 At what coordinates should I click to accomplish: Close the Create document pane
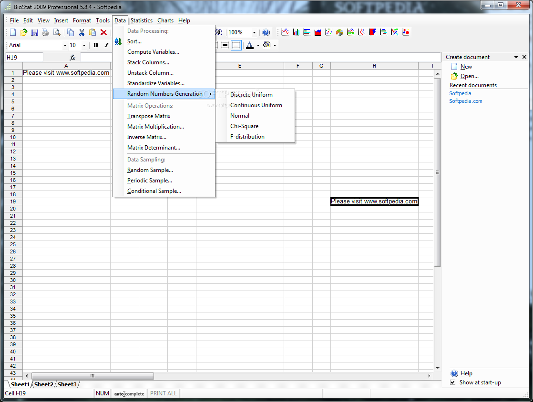[x=524, y=57]
